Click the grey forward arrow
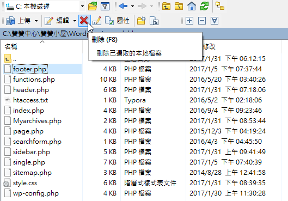Image resolution: width=288 pixels, height=201 pixels. click(x=142, y=6)
